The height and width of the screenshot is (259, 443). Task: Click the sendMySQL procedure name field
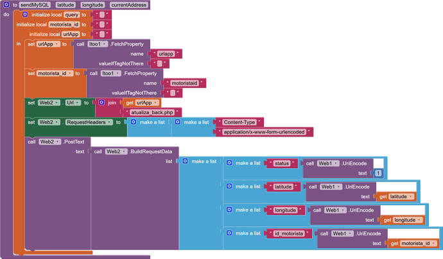pos(35,4)
